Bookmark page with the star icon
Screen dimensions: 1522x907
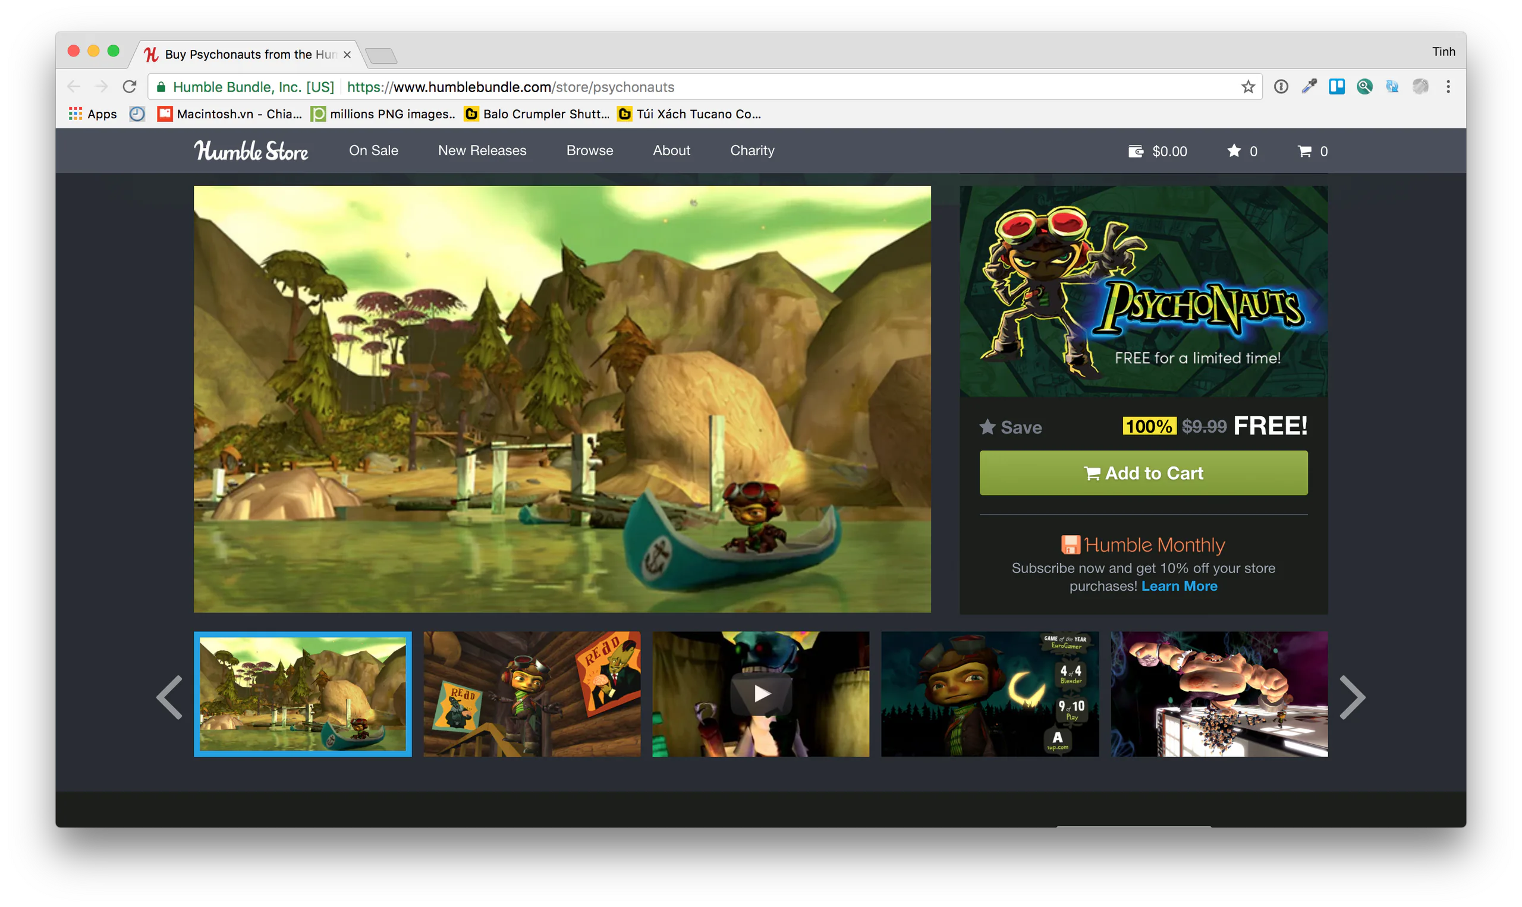pos(1247,87)
